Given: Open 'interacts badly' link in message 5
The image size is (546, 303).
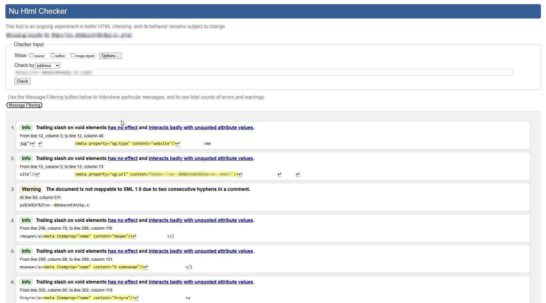Looking at the screenshot, I should point(201,251).
